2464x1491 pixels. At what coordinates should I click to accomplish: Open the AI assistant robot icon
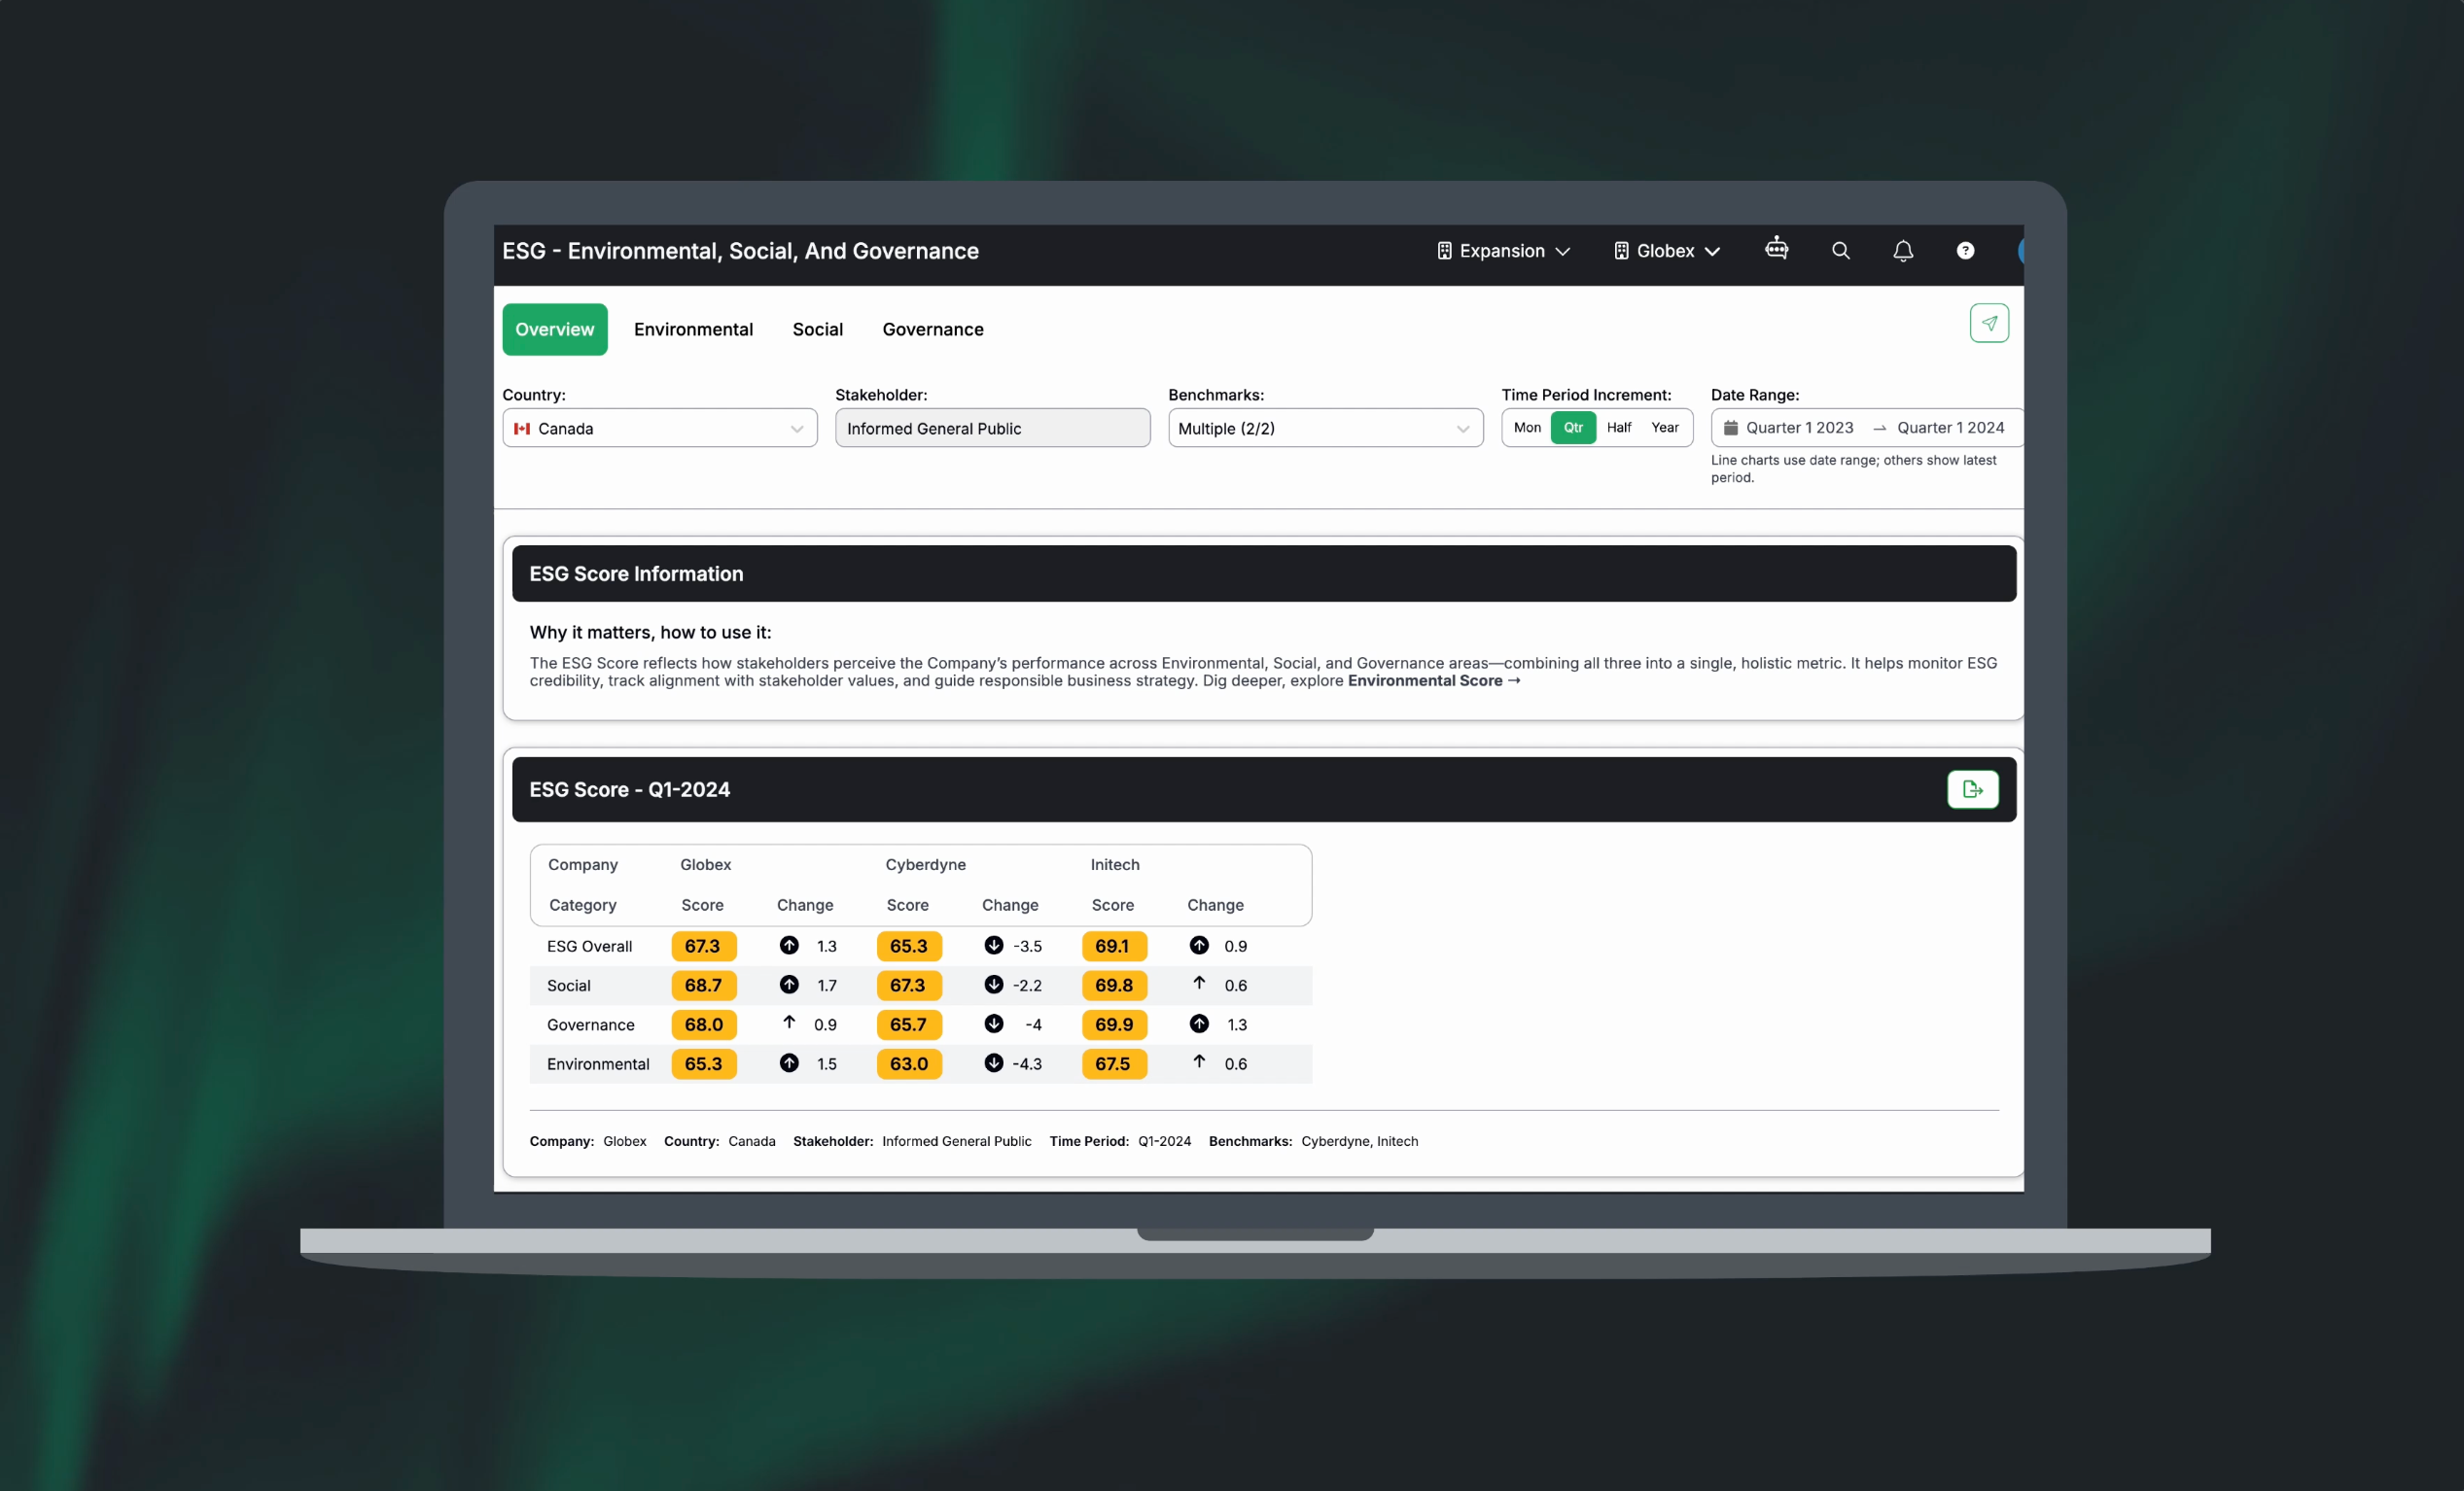pos(1776,249)
